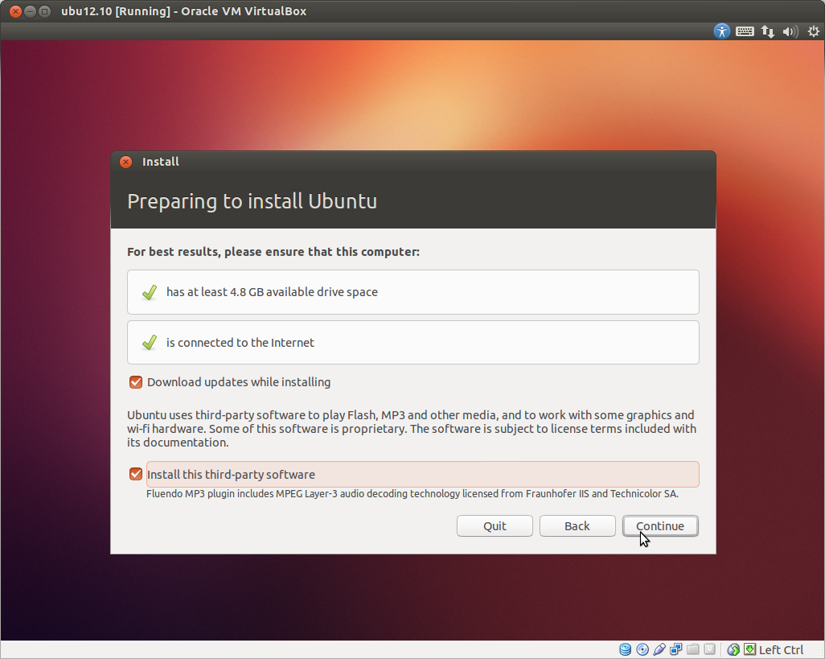Click the USB devices icon in status bar

coord(659,649)
